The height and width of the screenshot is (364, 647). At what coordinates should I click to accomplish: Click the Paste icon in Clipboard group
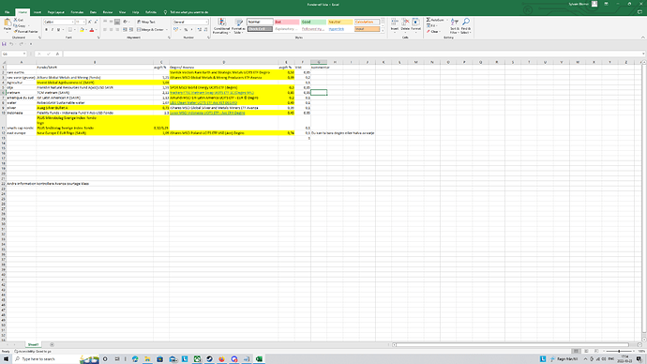point(7,23)
